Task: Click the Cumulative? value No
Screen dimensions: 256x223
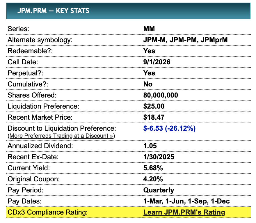Action: click(148, 84)
